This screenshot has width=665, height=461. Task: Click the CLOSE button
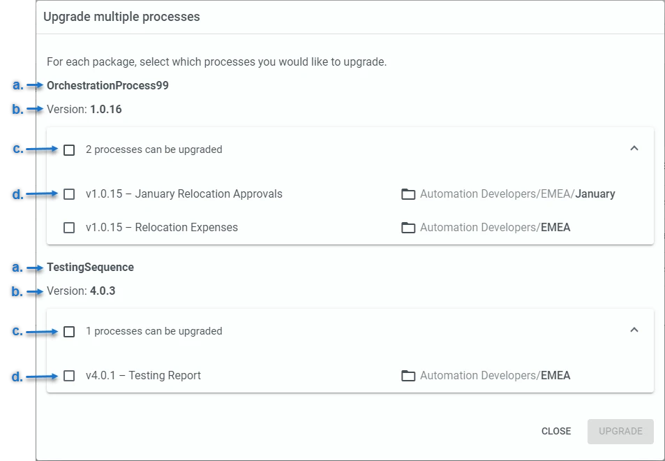[x=556, y=431]
